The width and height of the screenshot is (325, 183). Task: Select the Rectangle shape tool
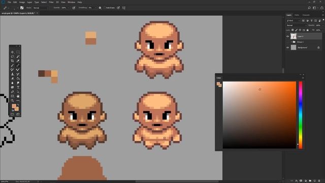coord(12,96)
